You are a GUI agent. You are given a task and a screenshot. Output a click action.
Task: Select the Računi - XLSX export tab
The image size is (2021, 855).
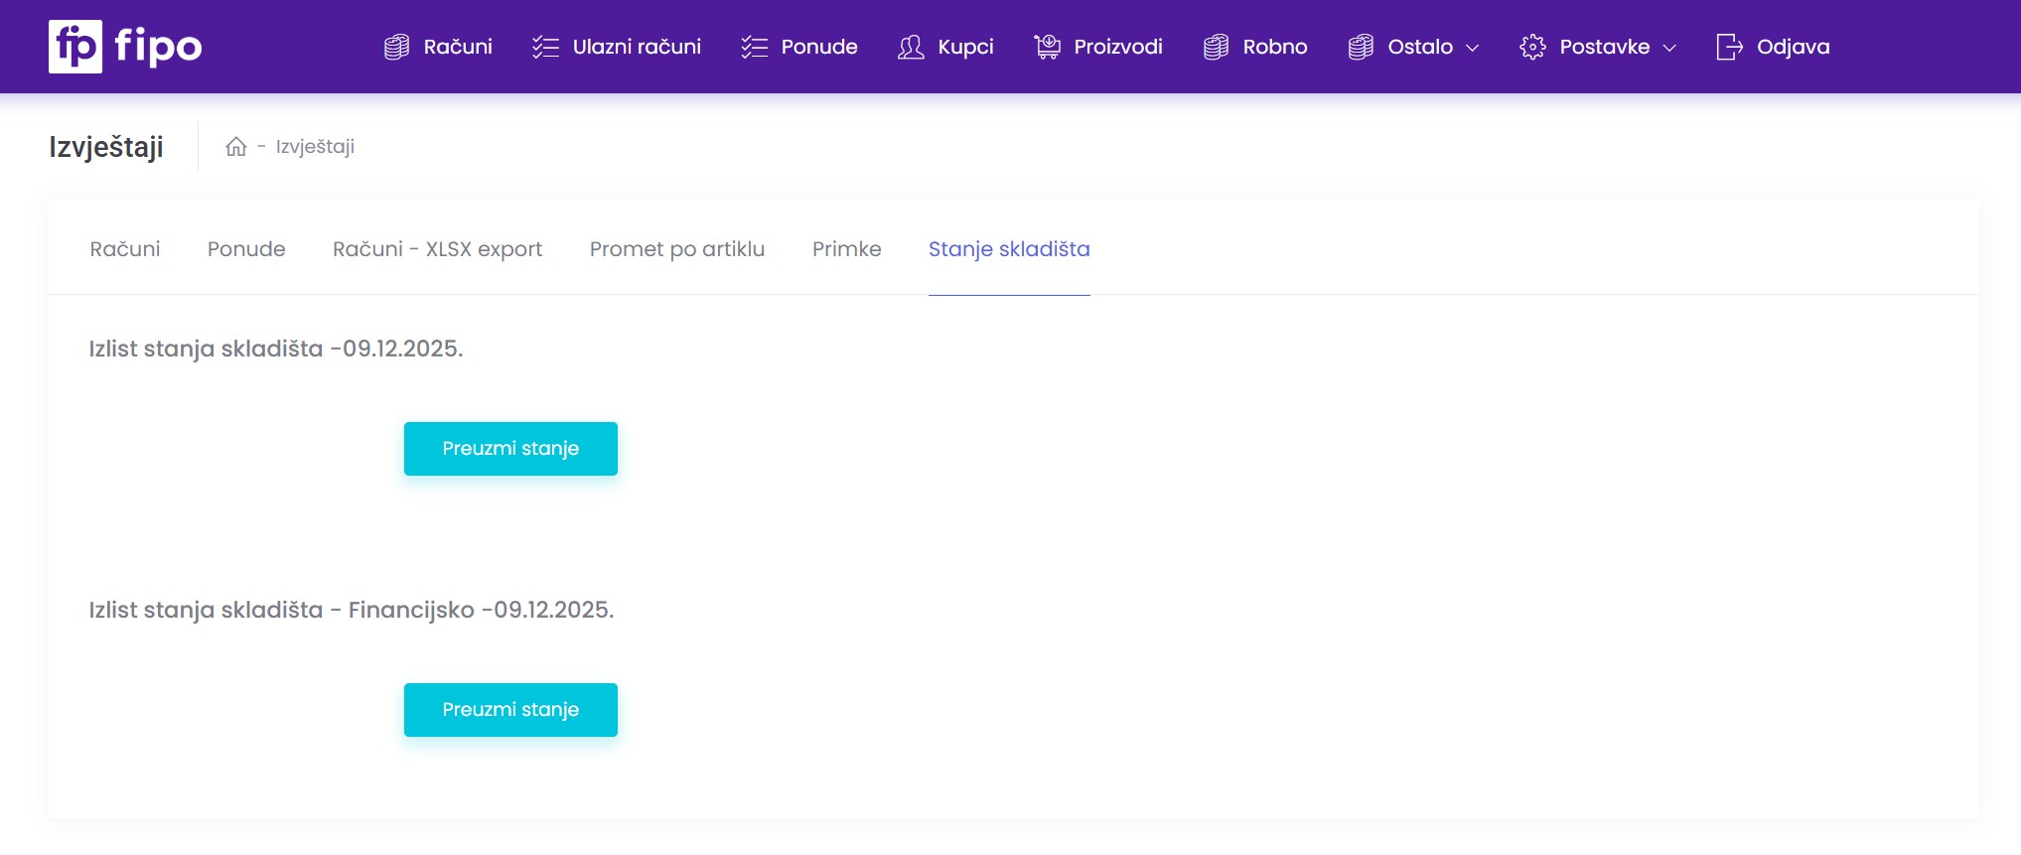point(437,249)
